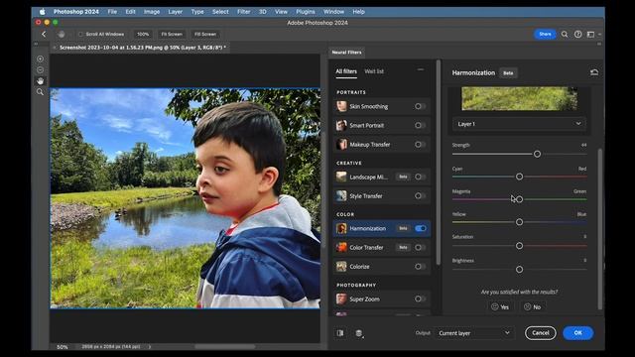Image resolution: width=635 pixels, height=357 pixels.
Task: Select the Hand tool preset icon in options bar
Action: (62, 35)
